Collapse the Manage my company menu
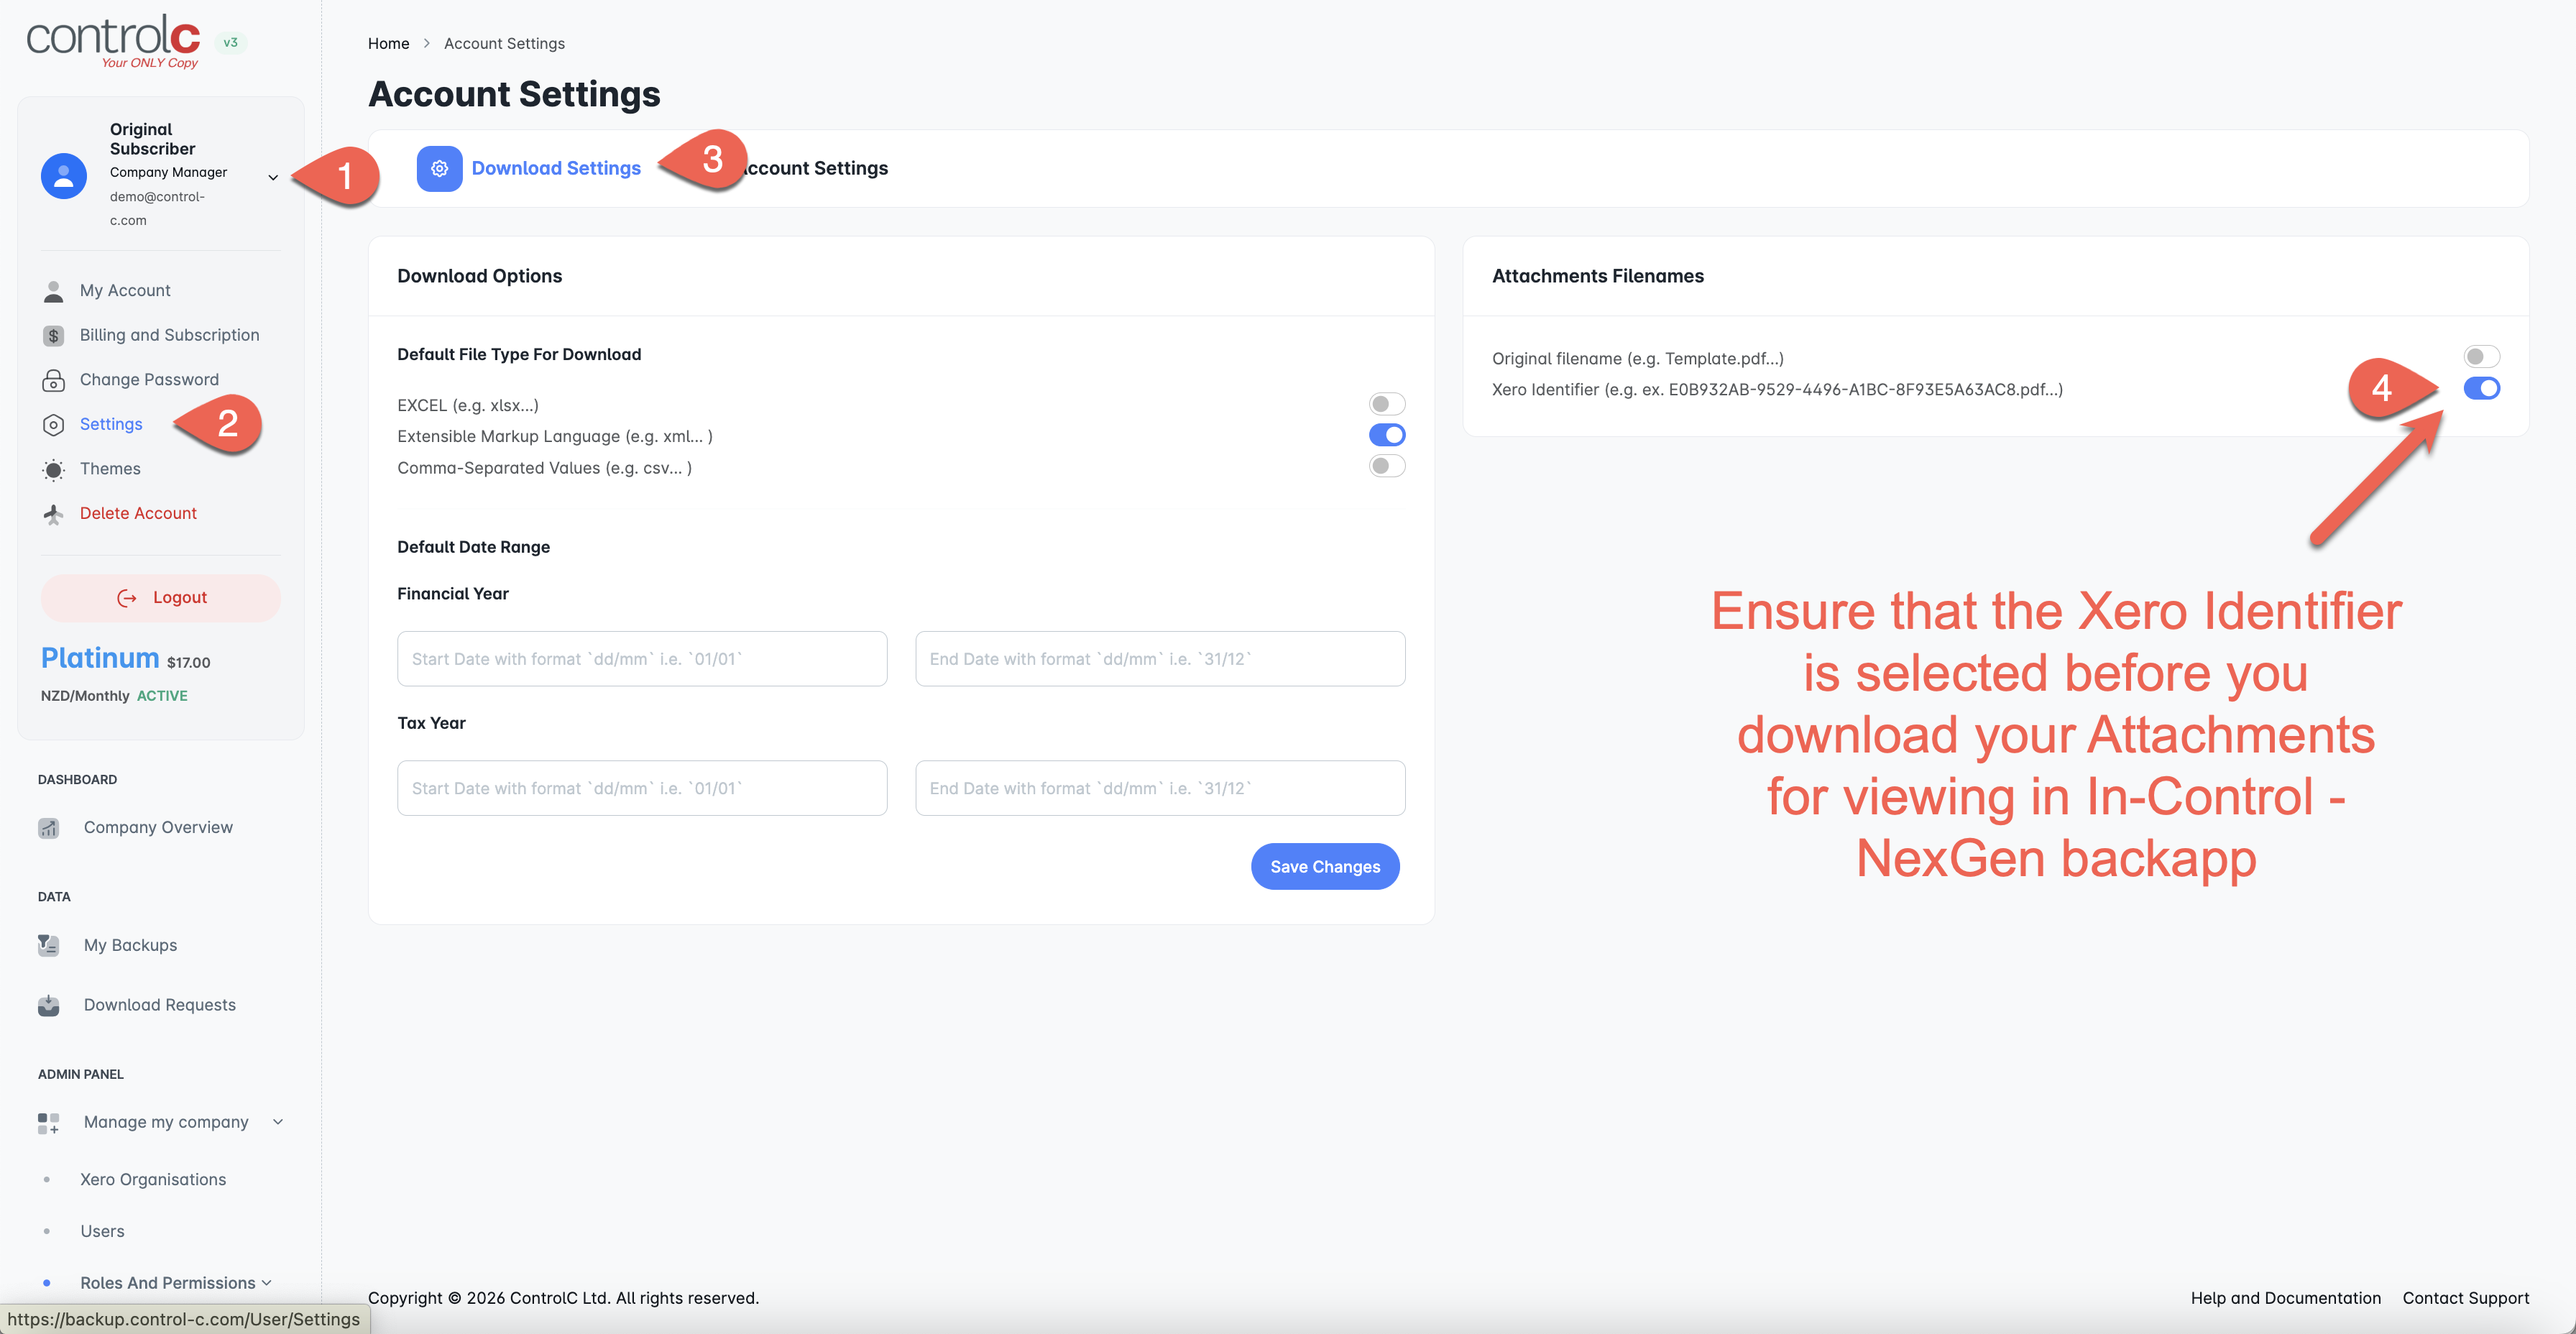This screenshot has width=2576, height=1334. coord(278,1122)
